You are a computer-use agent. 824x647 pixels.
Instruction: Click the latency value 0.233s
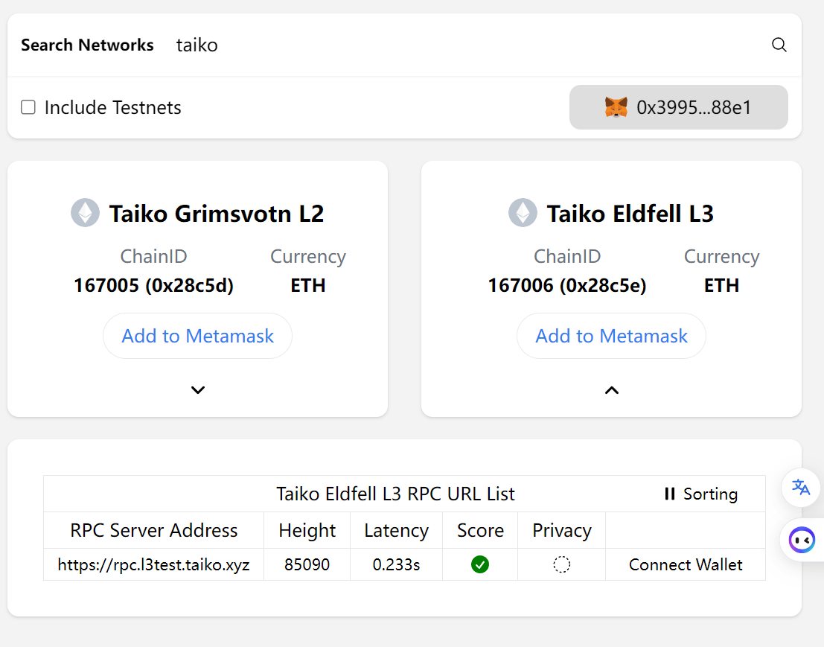coord(396,564)
